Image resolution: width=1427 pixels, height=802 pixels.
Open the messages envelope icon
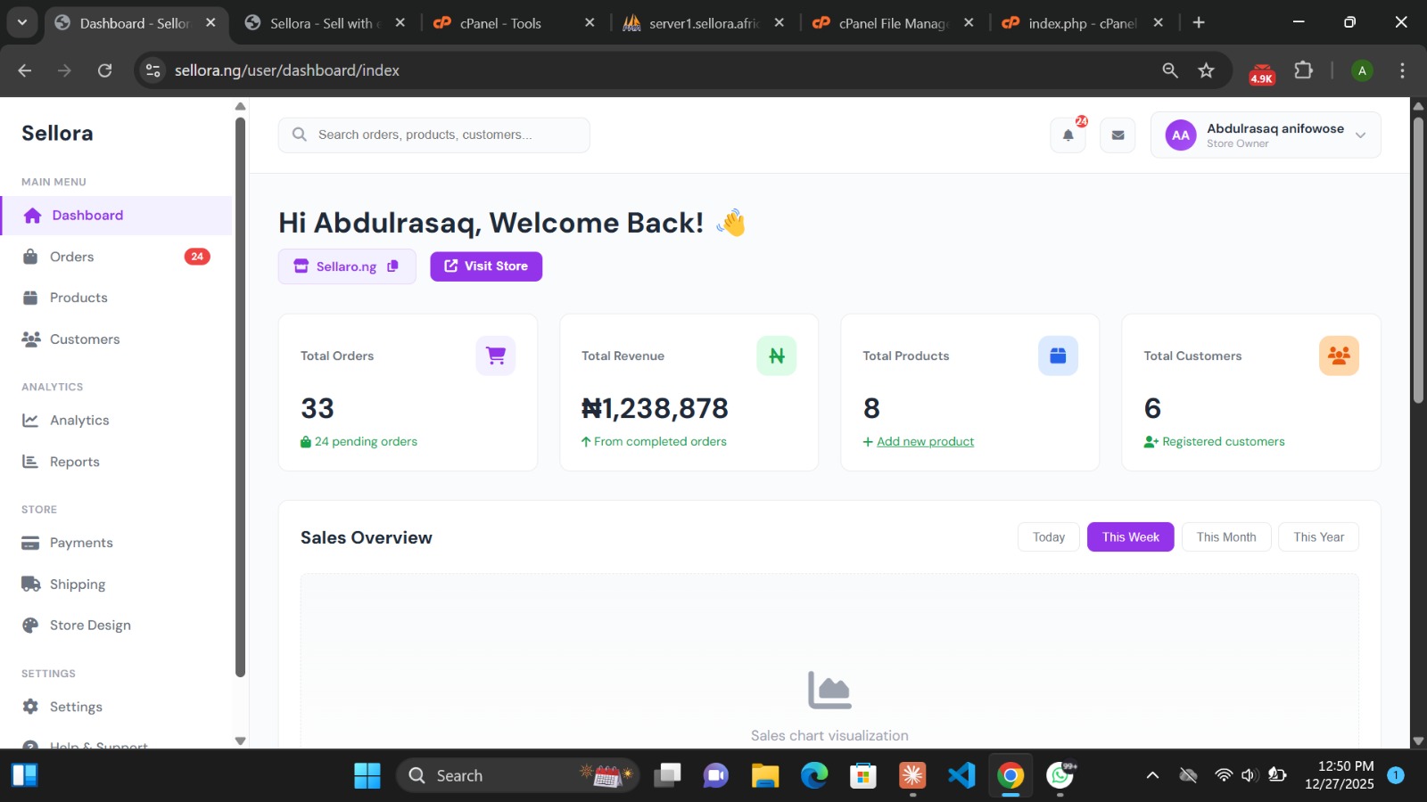1118,135
